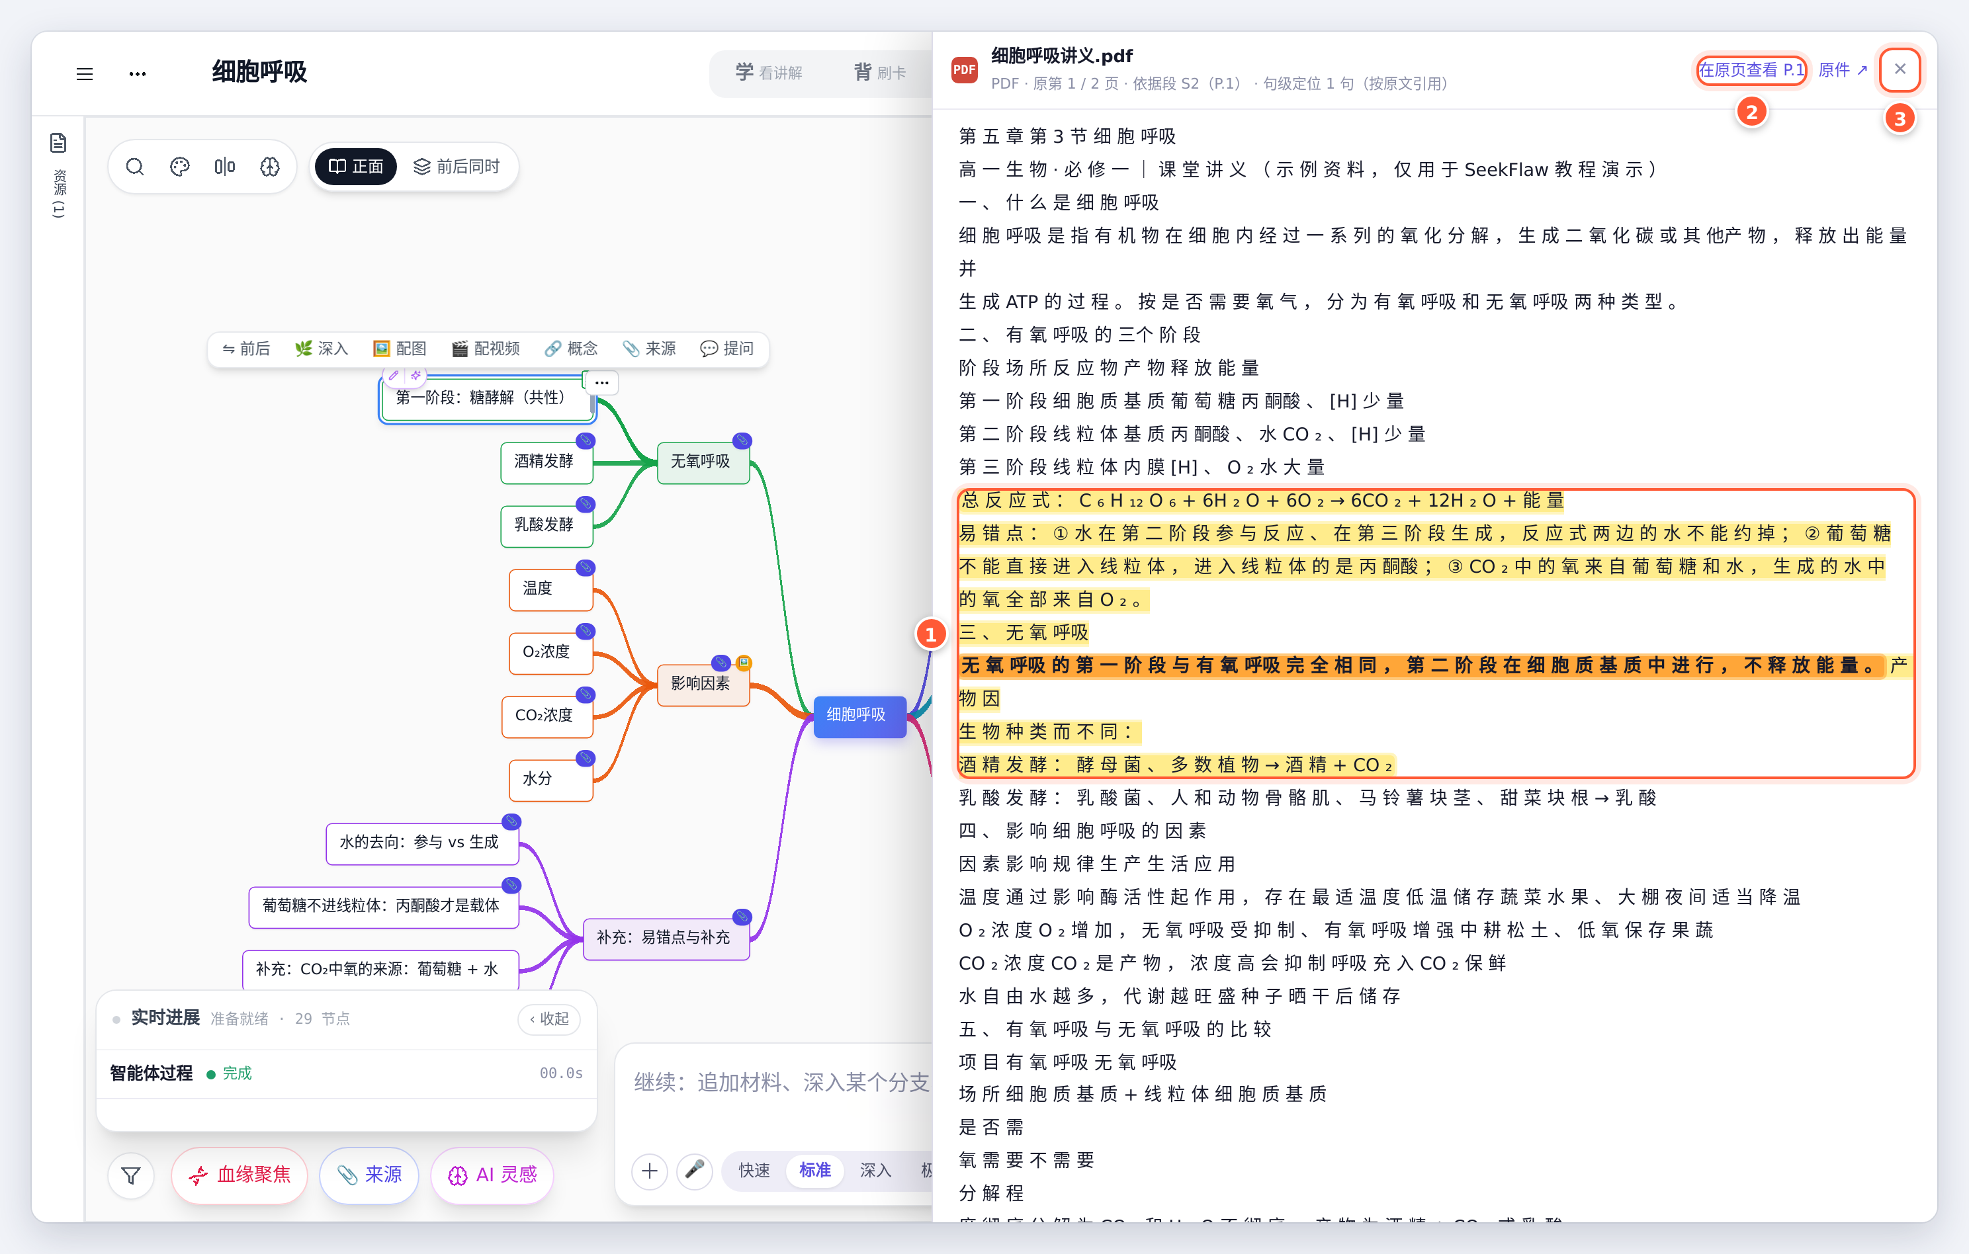The height and width of the screenshot is (1254, 1969).
Task: Choose 深入 in node toolbar
Action: pos(322,349)
